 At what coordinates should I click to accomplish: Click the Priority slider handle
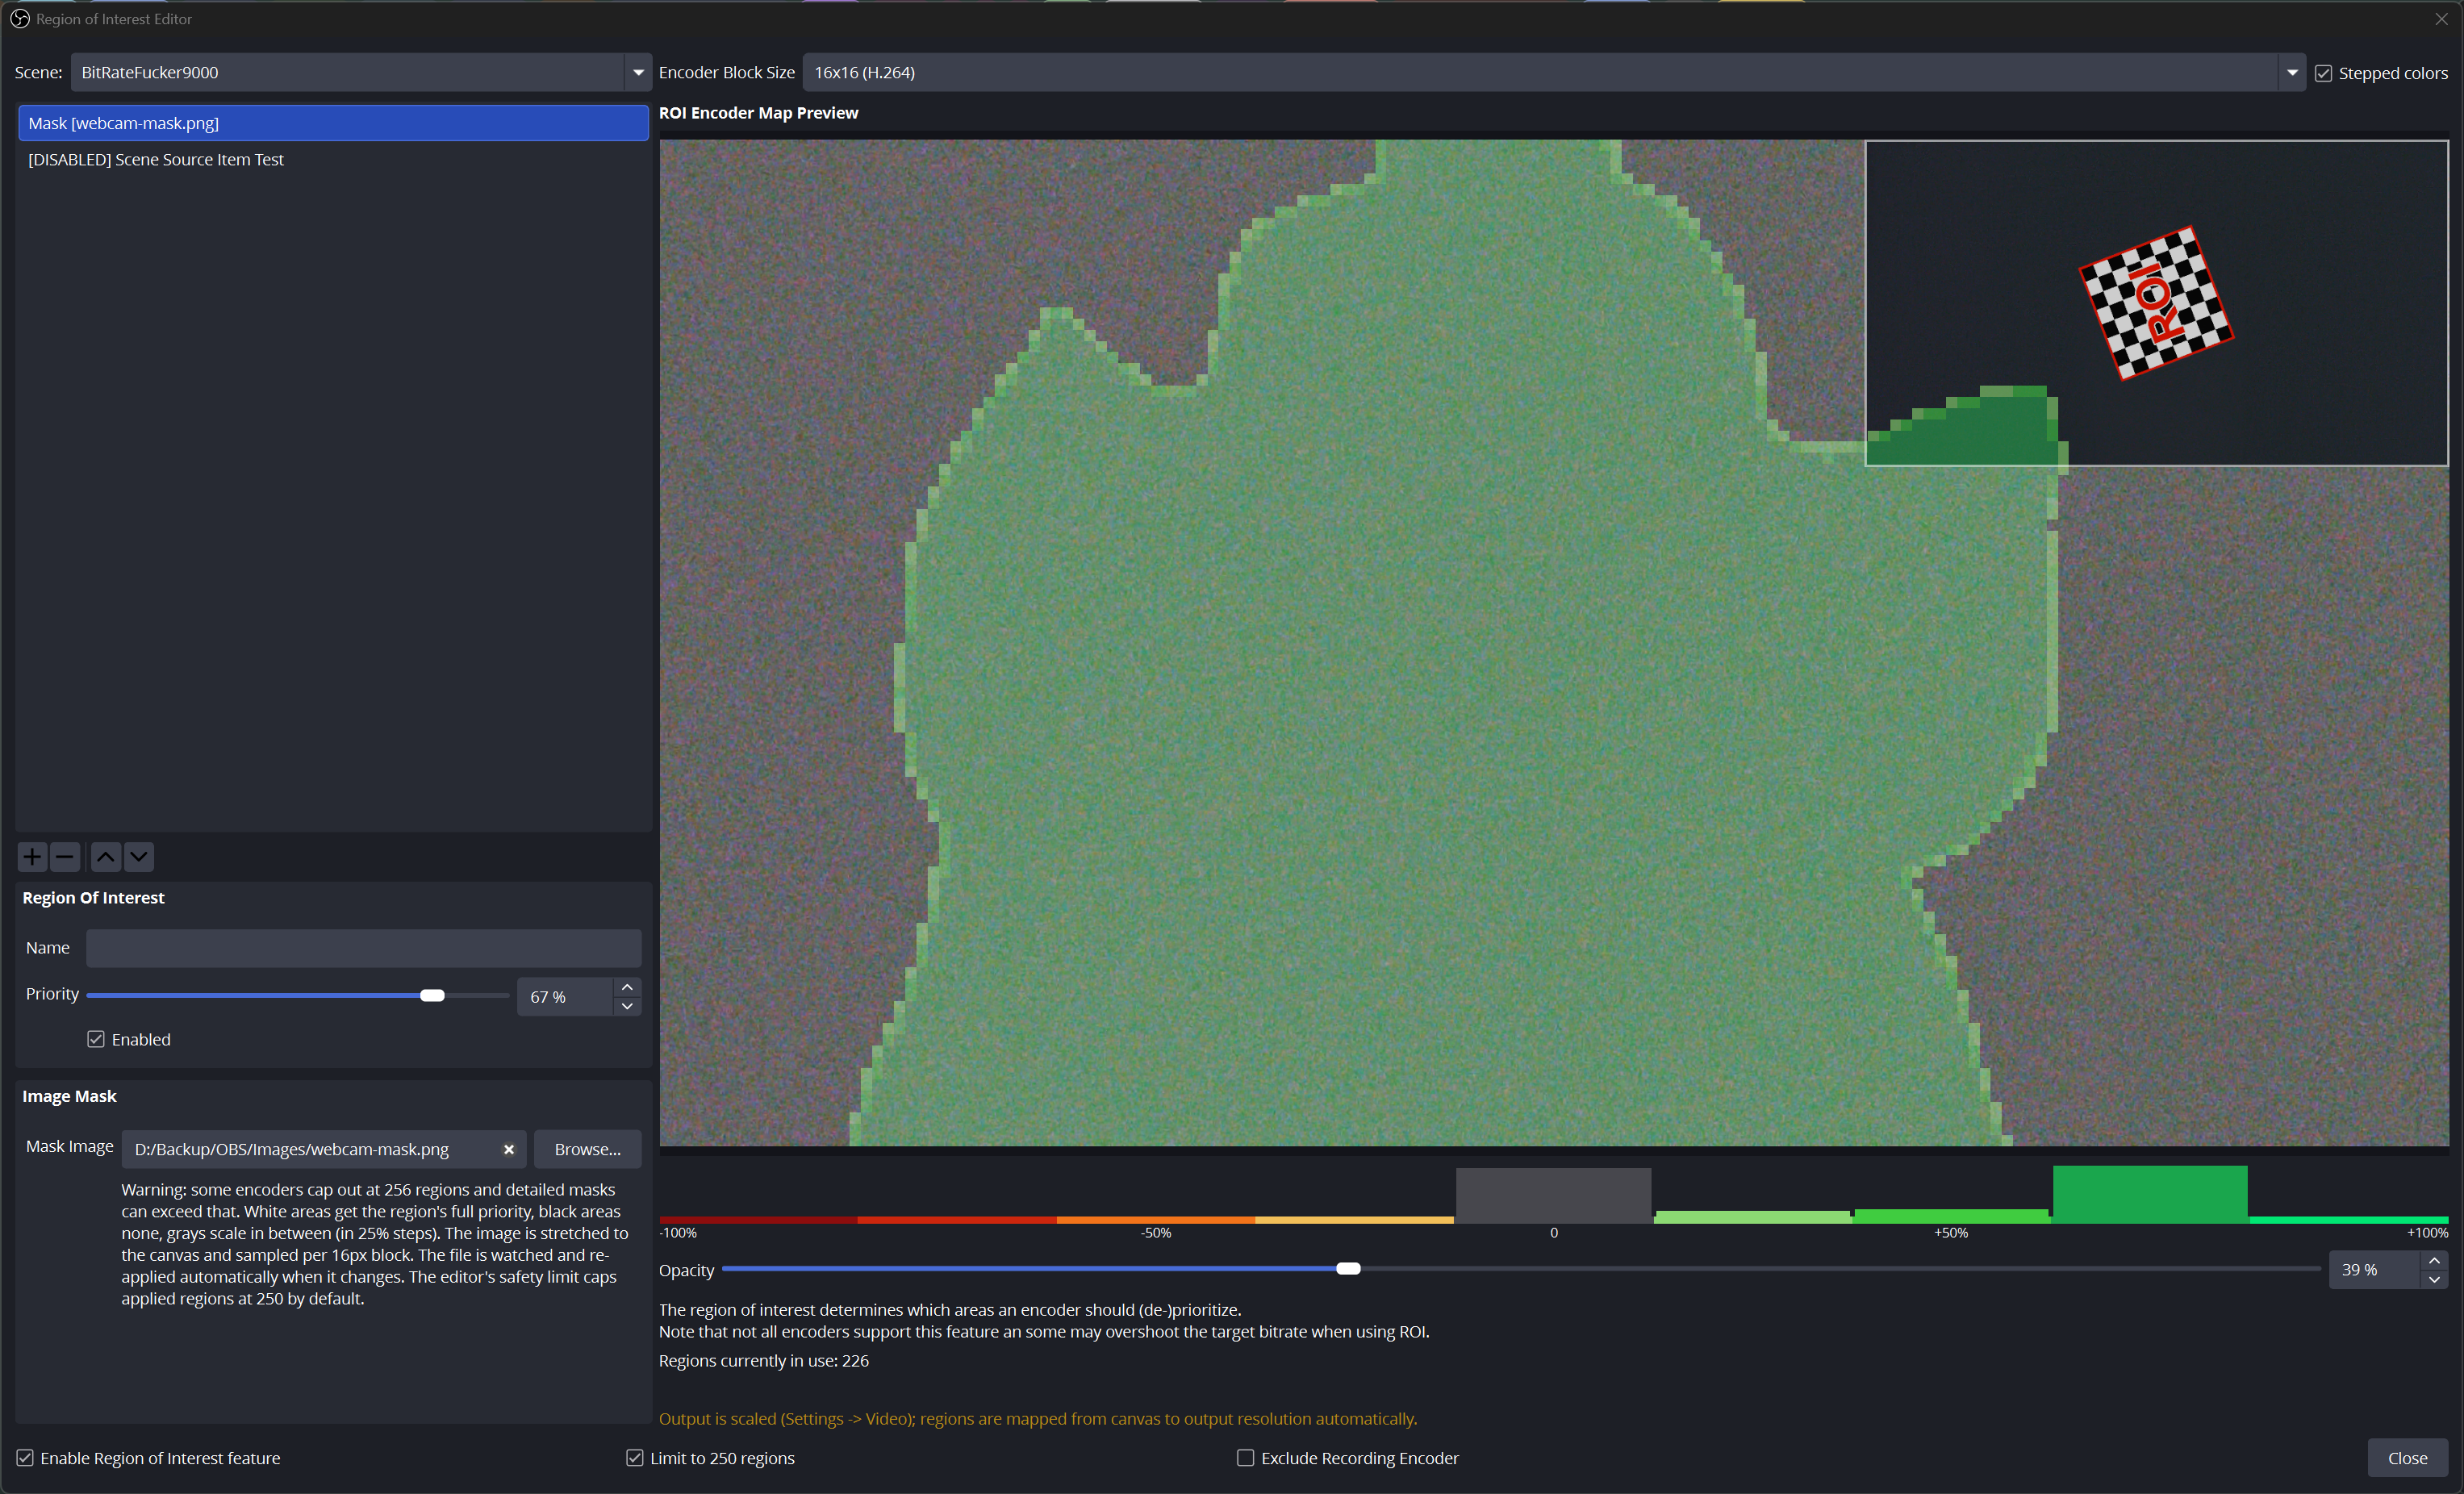point(432,995)
